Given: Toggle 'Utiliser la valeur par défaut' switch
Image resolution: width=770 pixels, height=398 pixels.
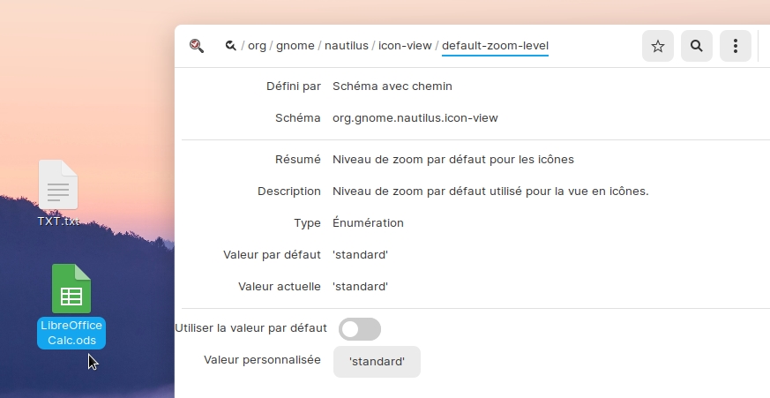Looking at the screenshot, I should [x=360, y=329].
